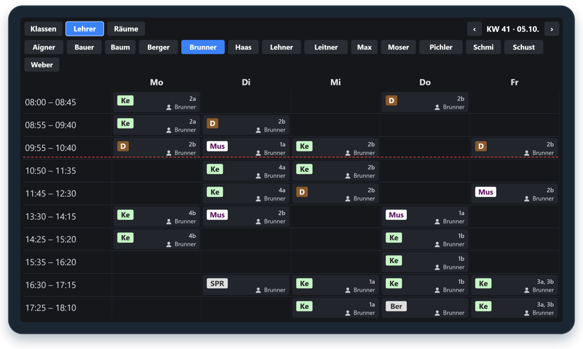Choose teacher Schust

(524, 47)
